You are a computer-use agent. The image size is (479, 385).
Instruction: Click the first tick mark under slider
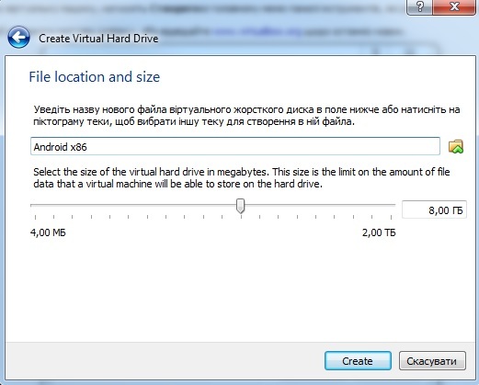[x=35, y=217]
